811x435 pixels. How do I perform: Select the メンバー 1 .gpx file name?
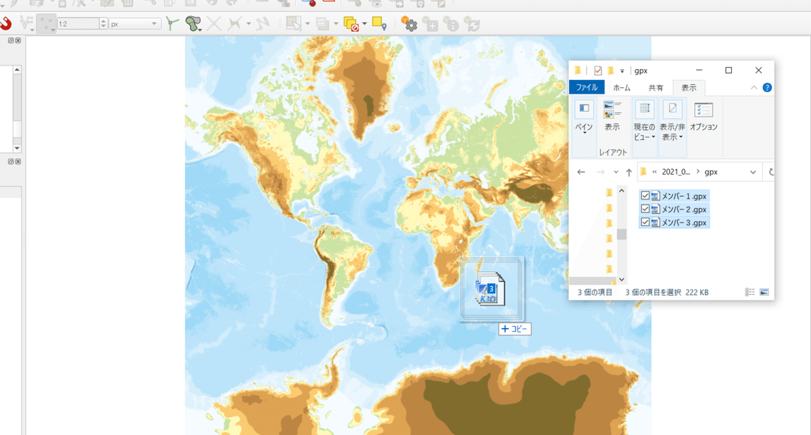coord(684,196)
